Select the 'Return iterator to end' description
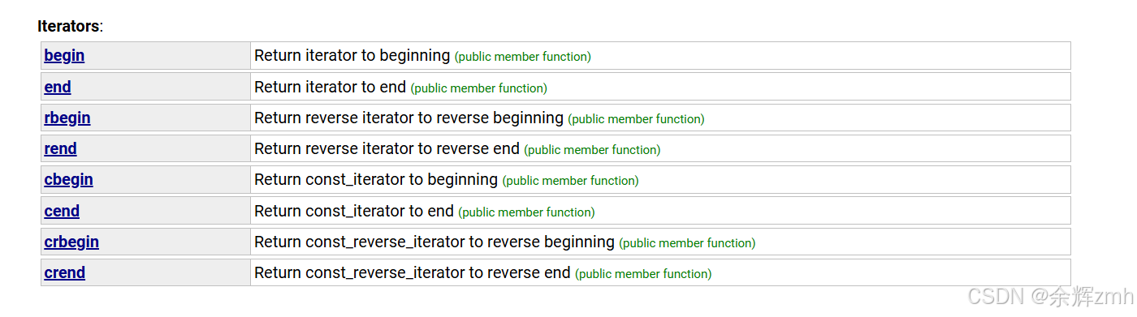This screenshot has width=1137, height=317. (330, 87)
